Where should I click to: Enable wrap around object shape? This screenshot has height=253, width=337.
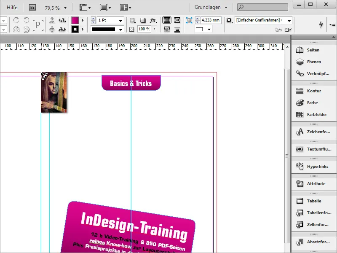tap(166, 29)
